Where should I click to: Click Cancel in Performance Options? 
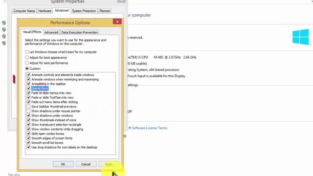pos(86,164)
